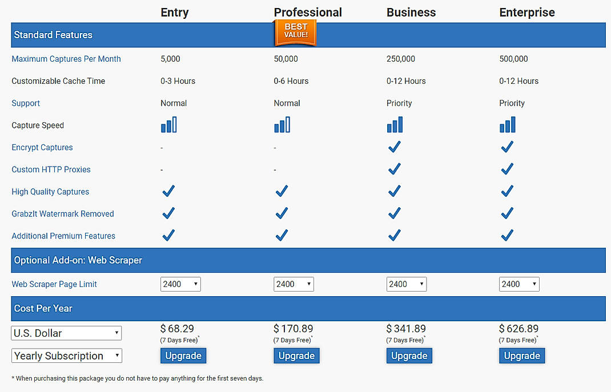Open the Yearly Subscription dropdown
Image resolution: width=611 pixels, height=392 pixels.
(66, 355)
